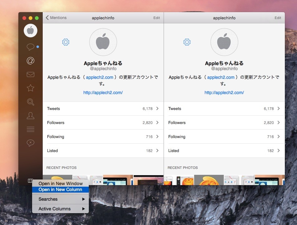Open the Mute filters bubble icon

[x=31, y=143]
